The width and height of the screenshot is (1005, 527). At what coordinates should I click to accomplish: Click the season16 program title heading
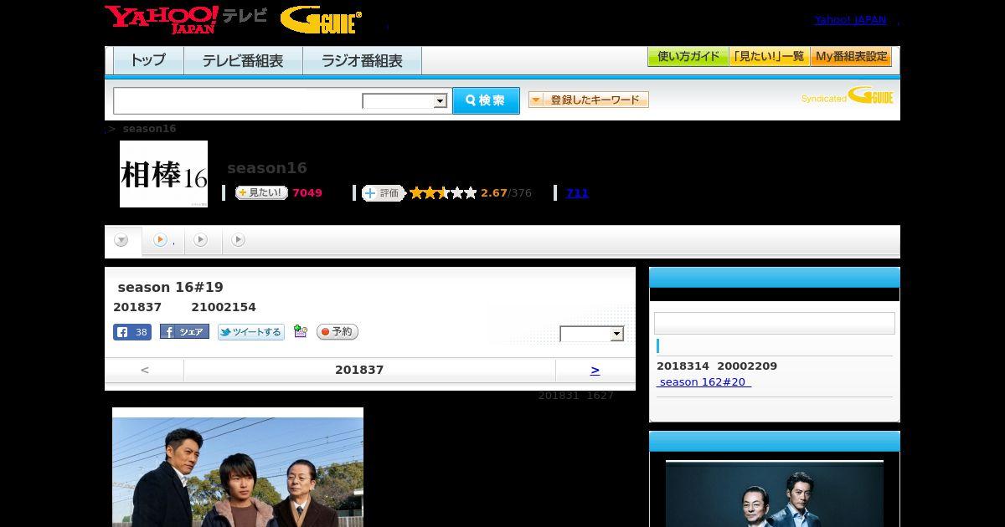(x=267, y=168)
